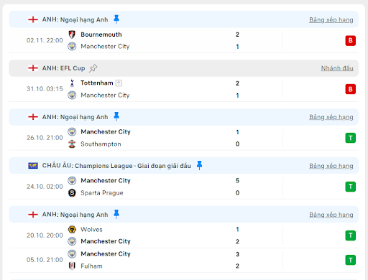
Task: Click the Tottenham advancing arrow icon
Action: [119, 83]
